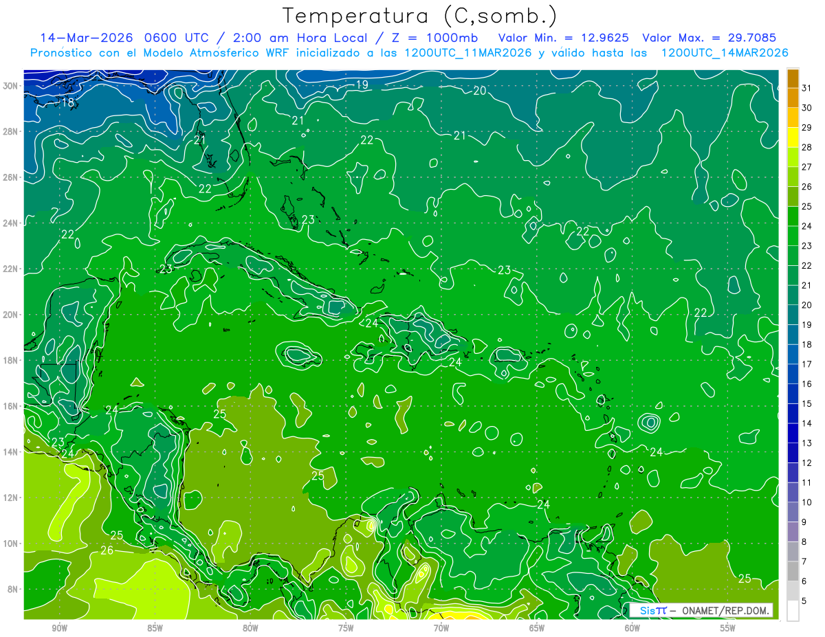This screenshot has width=825, height=637.
Task: Click the '75W' longitude axis label
Action: [x=346, y=628]
